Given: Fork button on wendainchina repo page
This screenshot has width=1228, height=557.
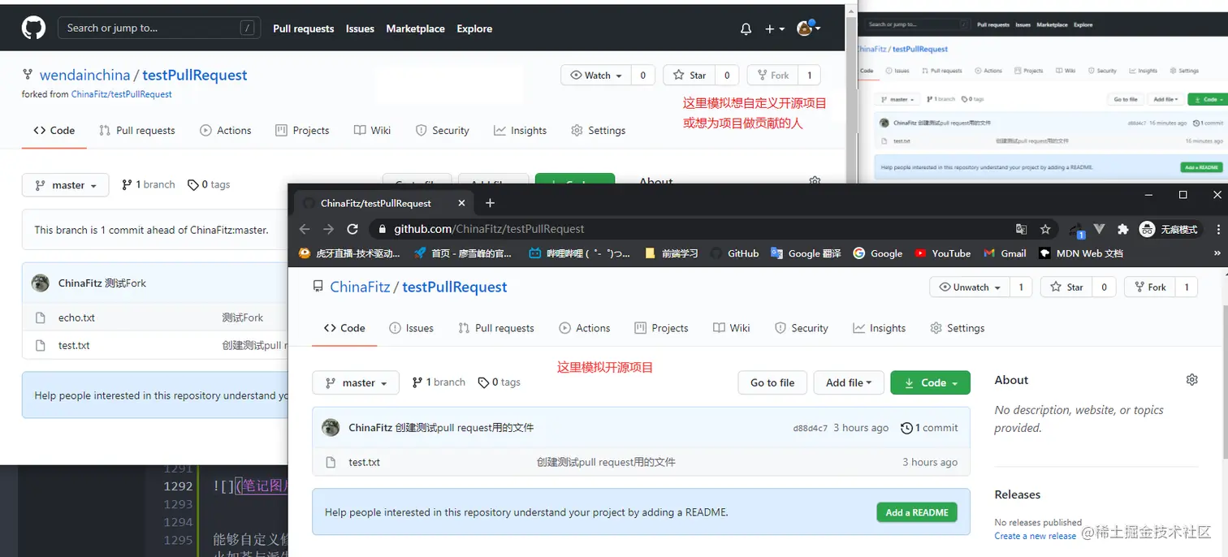Looking at the screenshot, I should point(772,76).
